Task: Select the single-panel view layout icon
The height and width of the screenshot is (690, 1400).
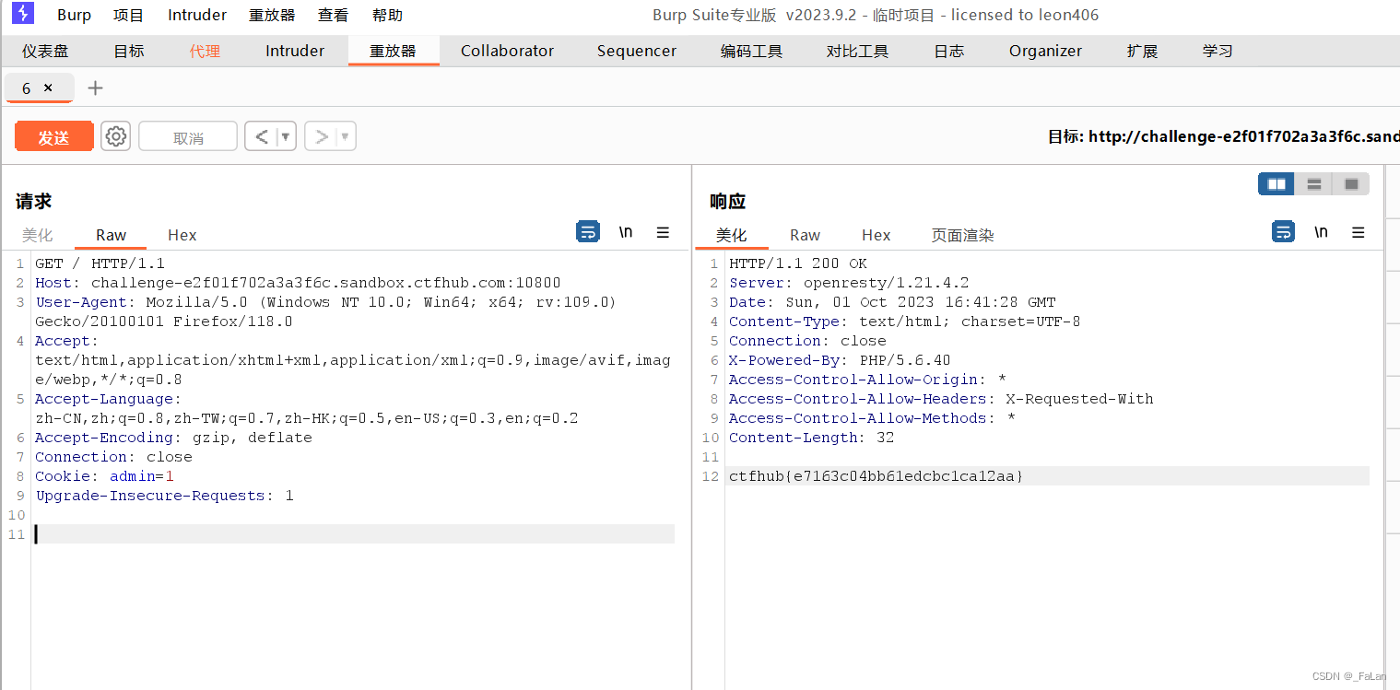Action: [1350, 183]
